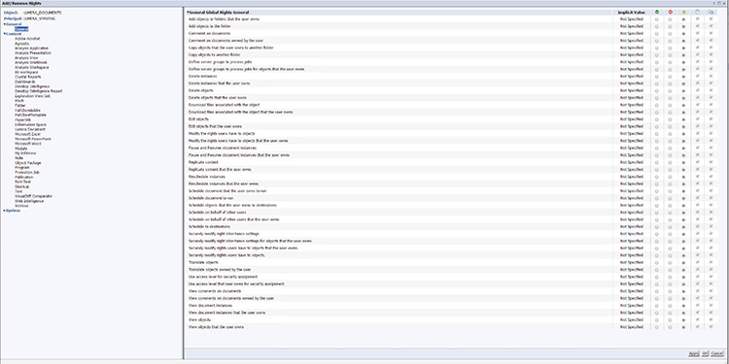The width and height of the screenshot is (729, 364).
Task: Toggle apply-to-sub-objects checkbox for 'Delete objects'
Action: (711, 91)
